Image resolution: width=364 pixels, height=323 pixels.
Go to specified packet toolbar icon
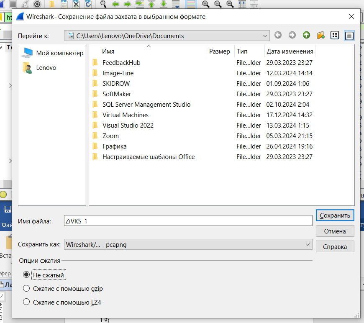tap(139, 4)
